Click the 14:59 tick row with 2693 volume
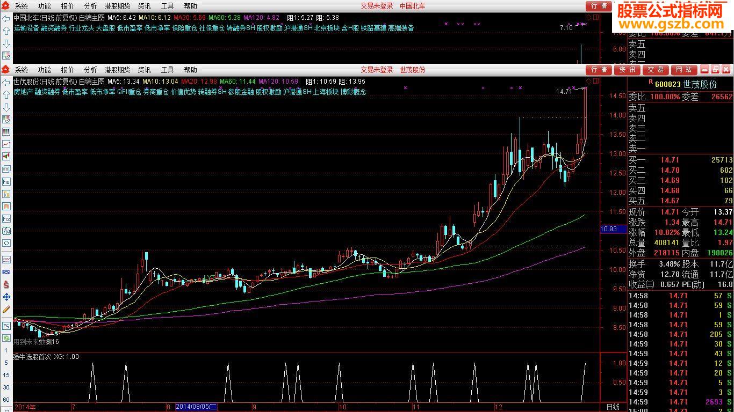This screenshot has width=734, height=412. (x=680, y=402)
